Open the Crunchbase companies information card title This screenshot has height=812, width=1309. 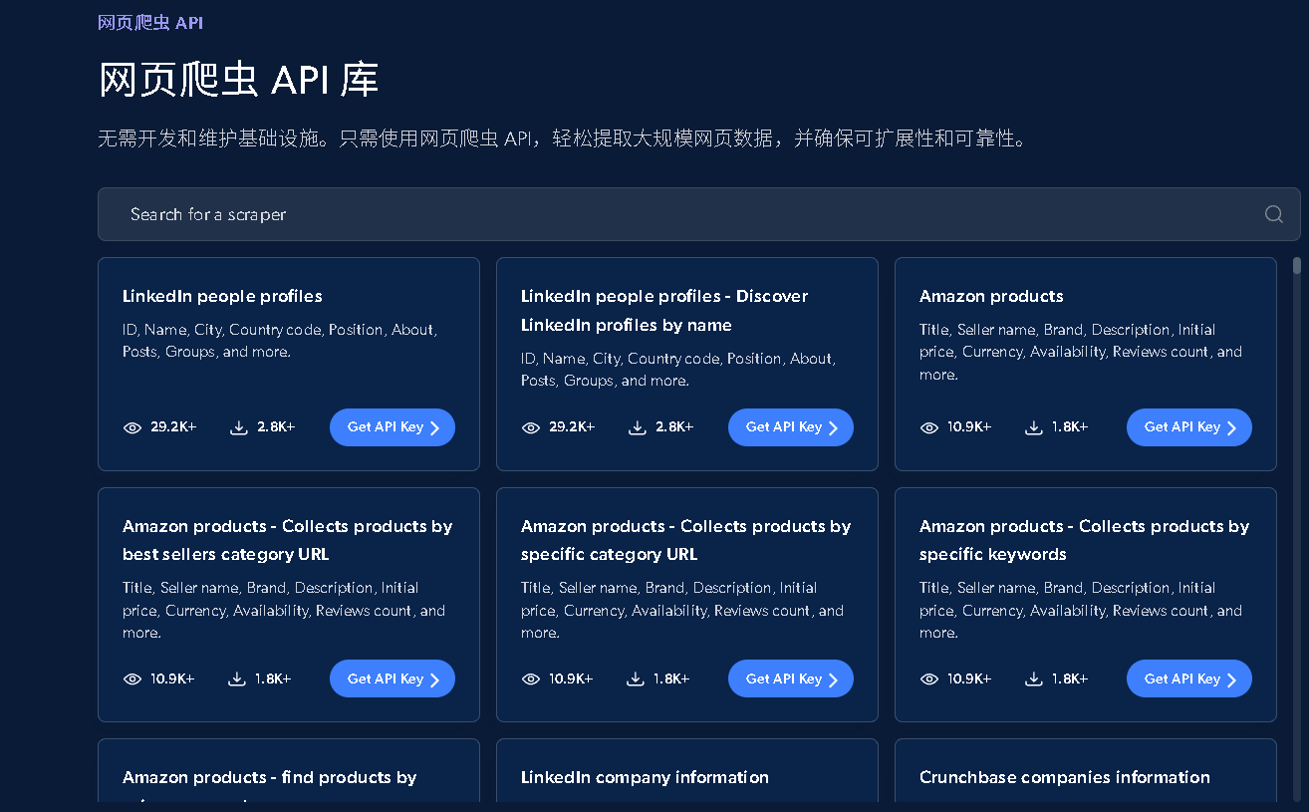pyautogui.click(x=1065, y=777)
